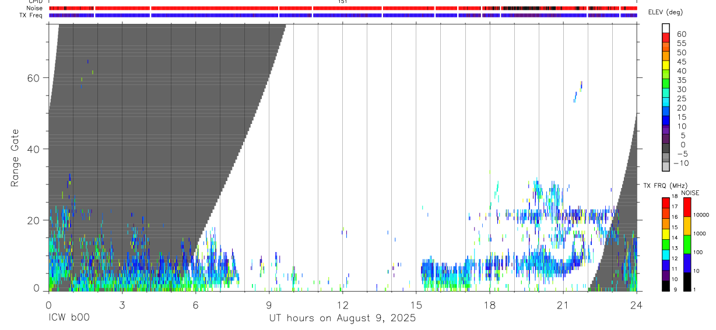Pick the black TX FRQ swatch between 9 and 10
The image size is (716, 330).
pyautogui.click(x=666, y=286)
